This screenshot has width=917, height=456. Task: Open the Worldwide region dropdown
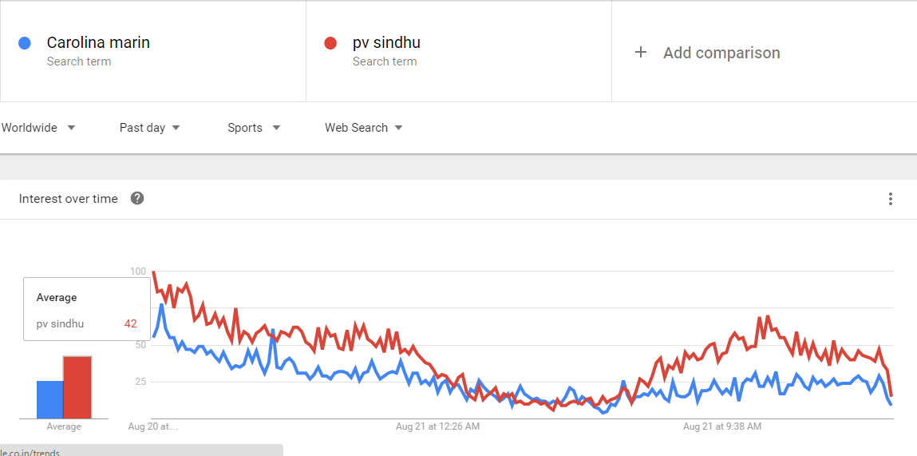tap(38, 128)
